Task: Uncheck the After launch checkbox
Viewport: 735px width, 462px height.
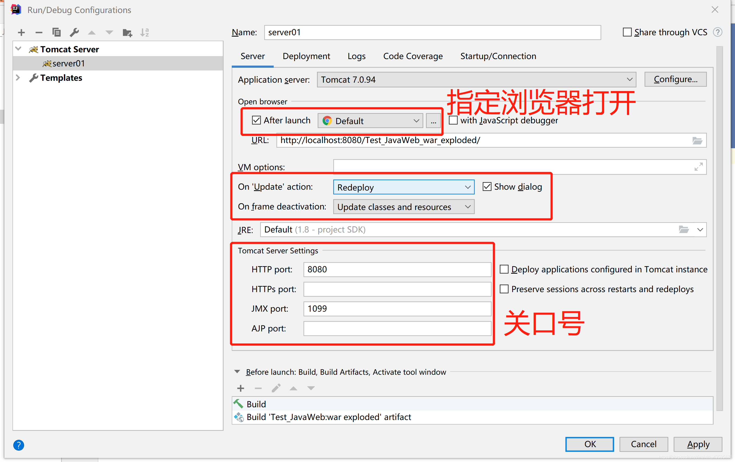Action: 256,120
